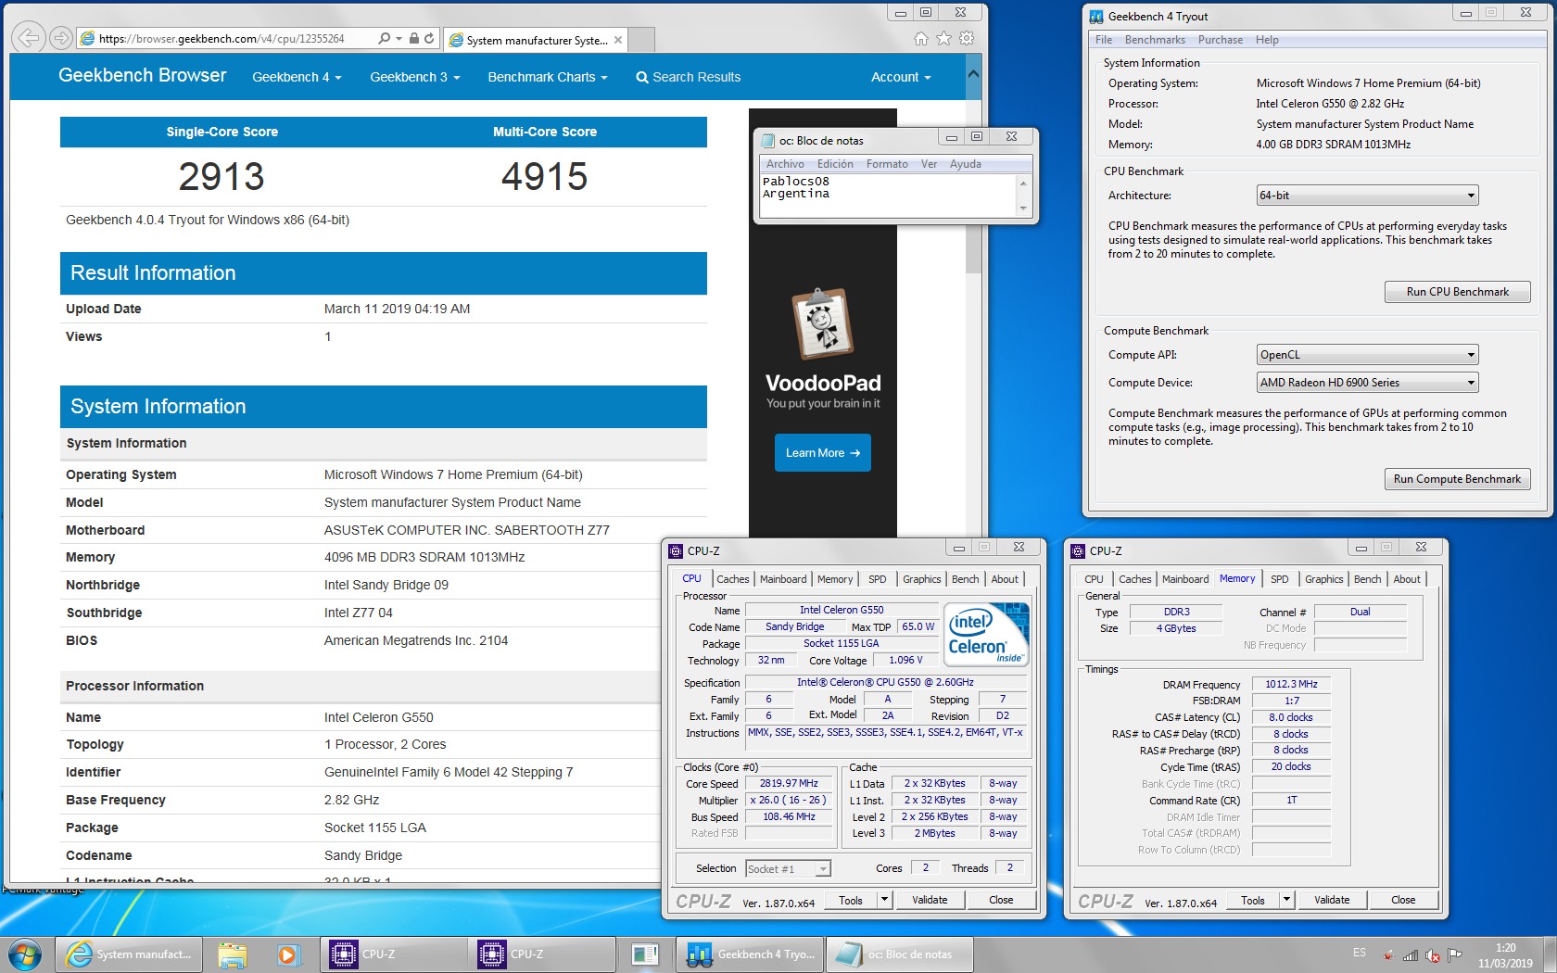This screenshot has width=1557, height=973.
Task: Open Purchase menu in Geekbench 4 Tryout
Action: click(1221, 40)
